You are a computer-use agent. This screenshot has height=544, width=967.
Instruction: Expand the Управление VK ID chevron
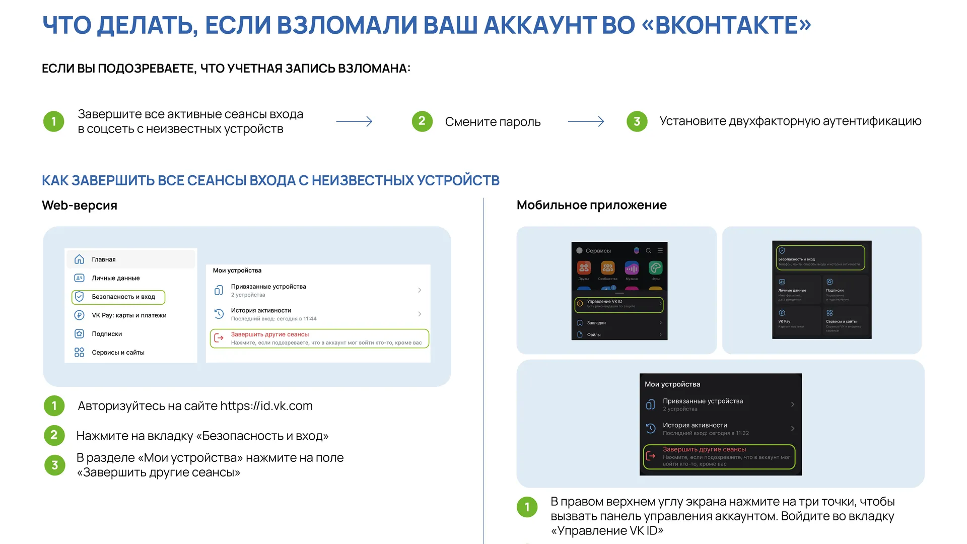[x=660, y=304]
